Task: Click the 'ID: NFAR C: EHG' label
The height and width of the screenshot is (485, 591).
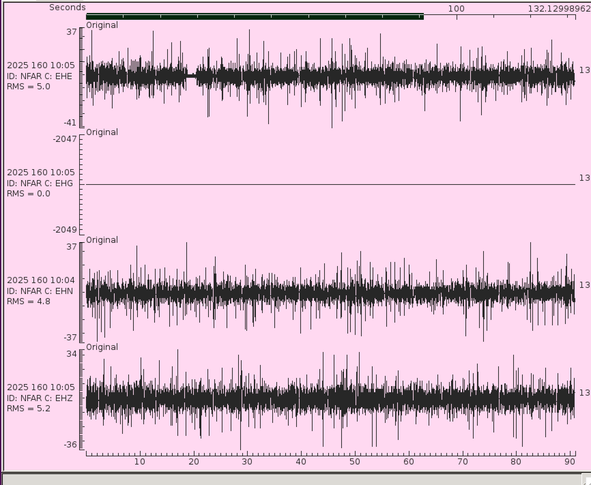Action: tap(40, 183)
